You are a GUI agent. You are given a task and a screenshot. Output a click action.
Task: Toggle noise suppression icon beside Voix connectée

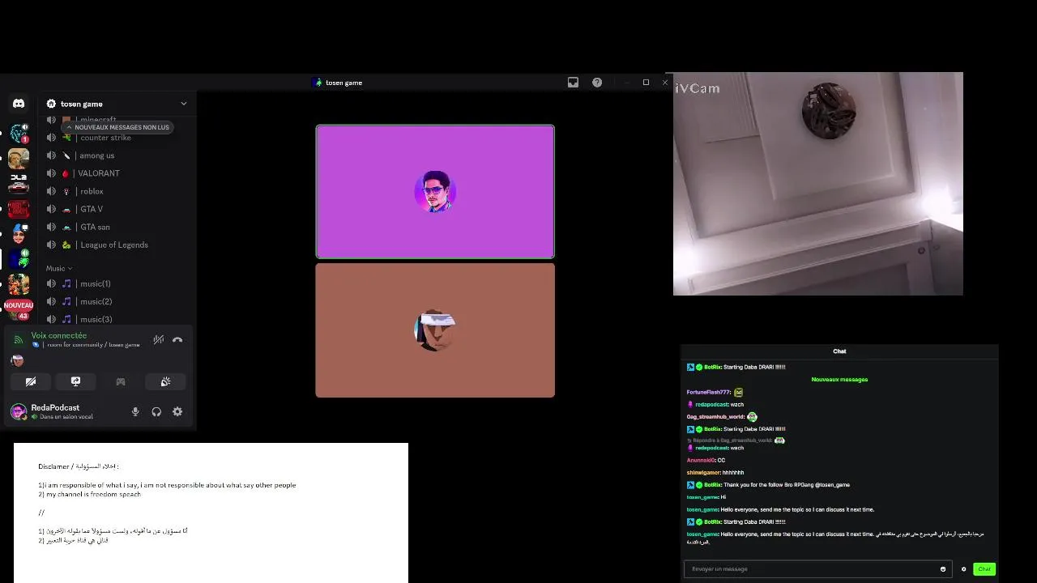[159, 340]
